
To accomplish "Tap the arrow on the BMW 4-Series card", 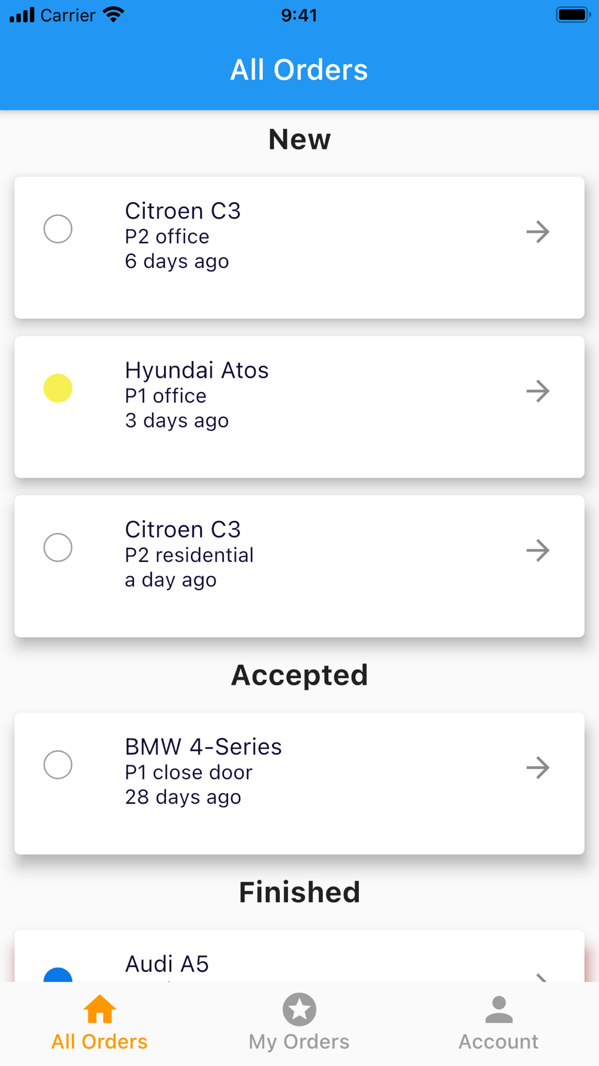I will [x=538, y=767].
